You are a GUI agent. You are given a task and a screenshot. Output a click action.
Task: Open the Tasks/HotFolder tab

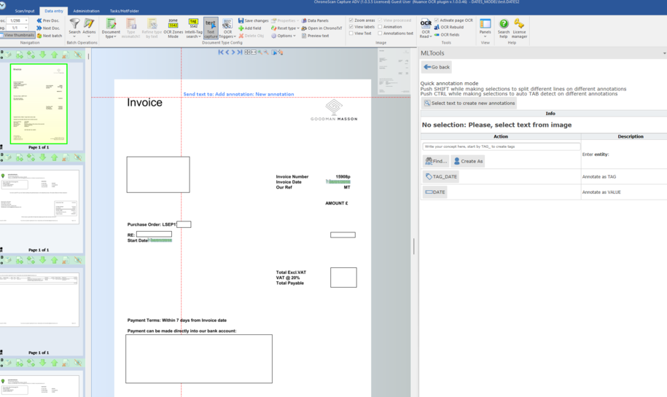click(x=124, y=11)
